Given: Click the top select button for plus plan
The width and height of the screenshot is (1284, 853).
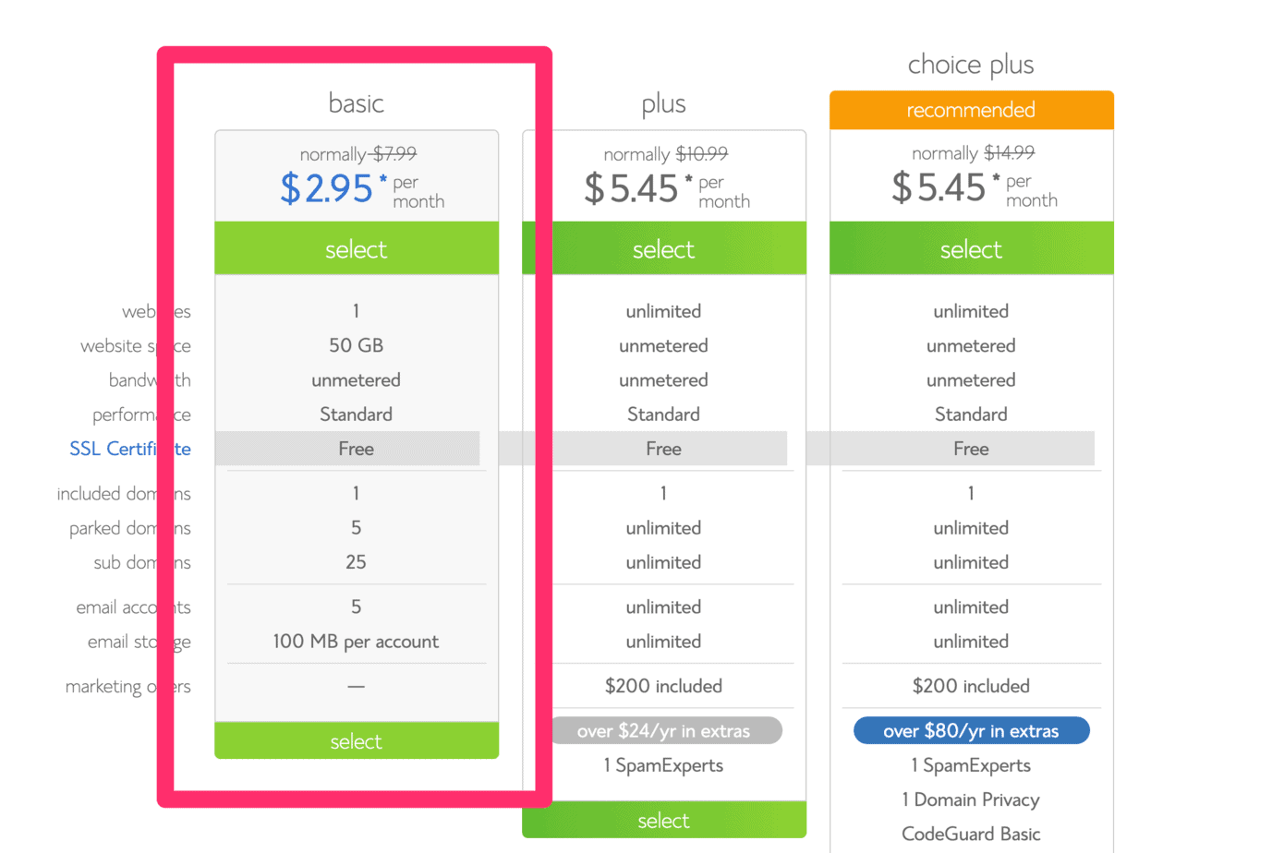Looking at the screenshot, I should tap(663, 249).
